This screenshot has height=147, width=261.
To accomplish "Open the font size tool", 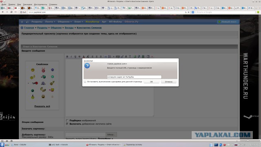I will [88, 56].
